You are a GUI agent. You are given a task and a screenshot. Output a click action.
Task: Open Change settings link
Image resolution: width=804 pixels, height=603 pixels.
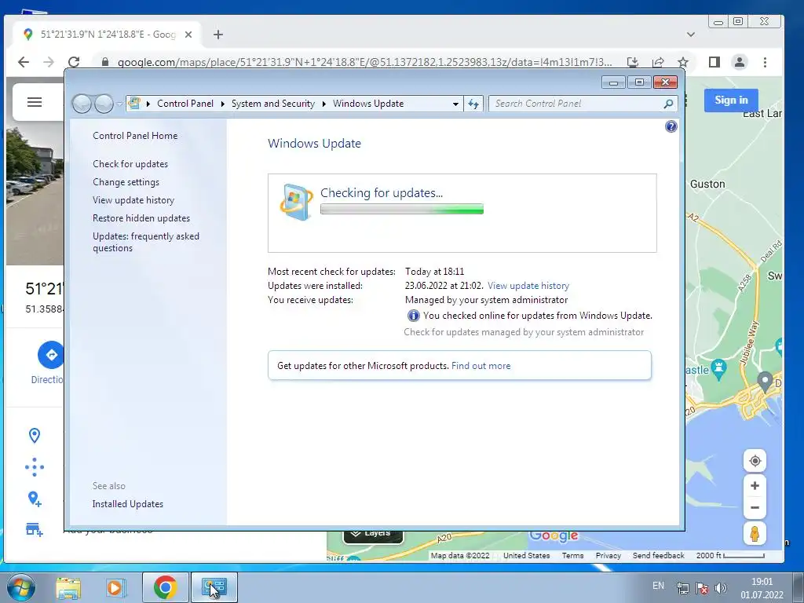click(126, 182)
